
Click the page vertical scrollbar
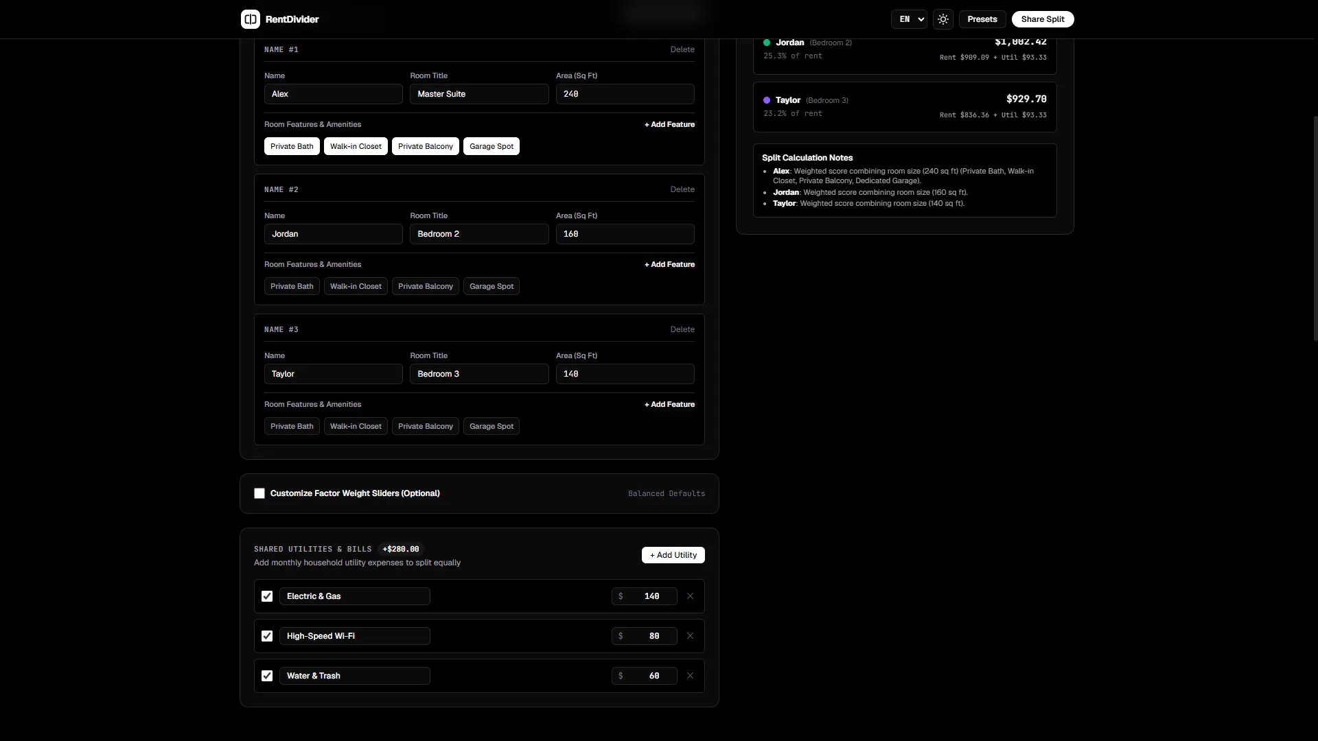(1315, 228)
